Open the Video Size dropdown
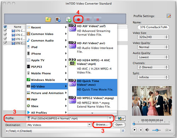This screenshot has width=177, height=138. click(153, 37)
